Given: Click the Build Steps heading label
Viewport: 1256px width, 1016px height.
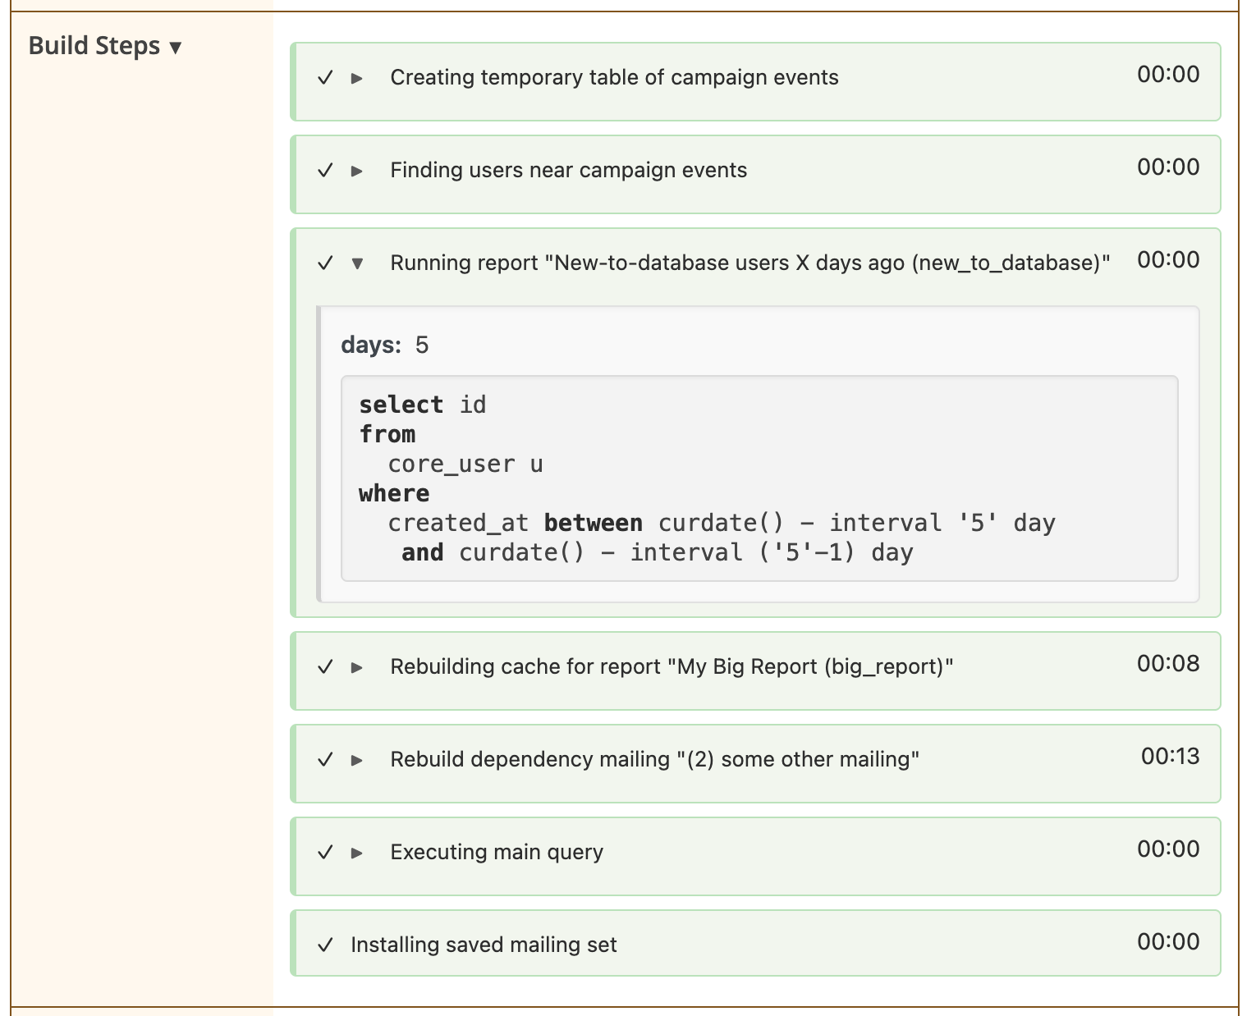Looking at the screenshot, I should pyautogui.click(x=94, y=46).
